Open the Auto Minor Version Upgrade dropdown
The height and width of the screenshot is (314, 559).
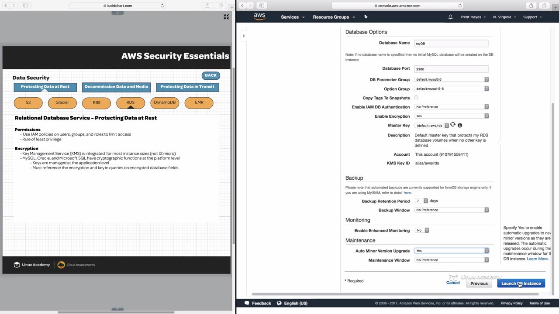click(452, 251)
